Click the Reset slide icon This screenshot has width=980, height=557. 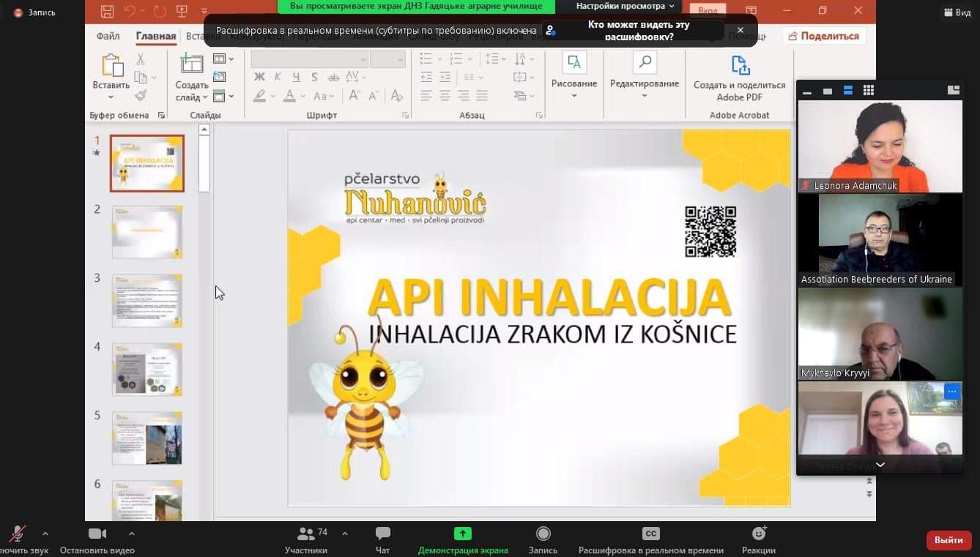(219, 77)
